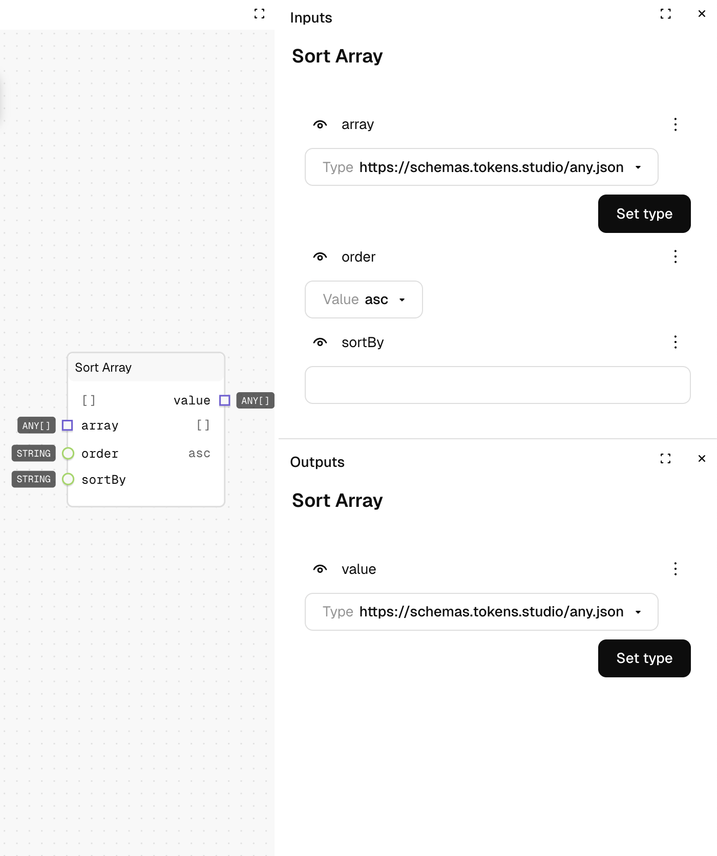This screenshot has height=856, width=717.
Task: Open array Type schema dropdown
Action: click(x=481, y=167)
